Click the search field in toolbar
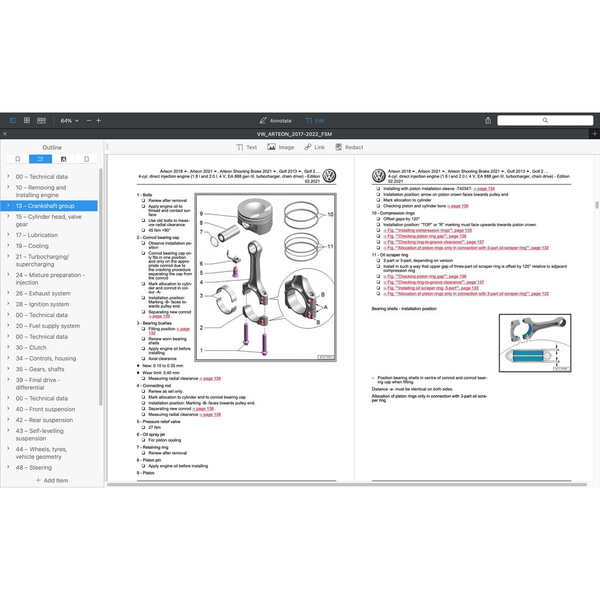 [545, 120]
